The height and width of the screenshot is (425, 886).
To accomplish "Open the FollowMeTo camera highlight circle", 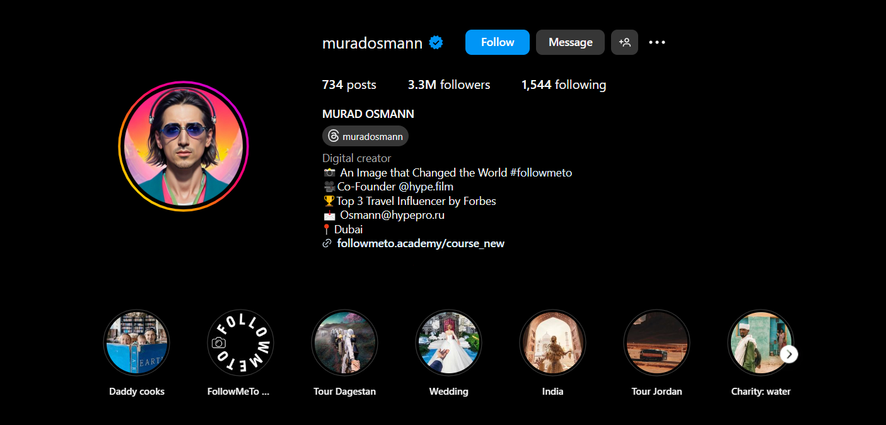I will point(240,342).
